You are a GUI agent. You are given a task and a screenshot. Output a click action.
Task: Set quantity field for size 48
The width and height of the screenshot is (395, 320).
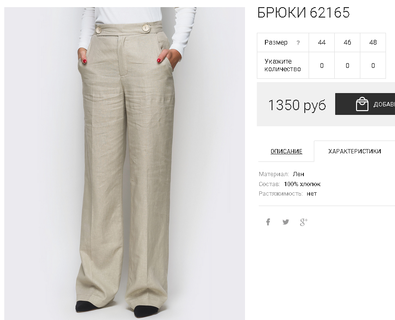tap(373, 66)
